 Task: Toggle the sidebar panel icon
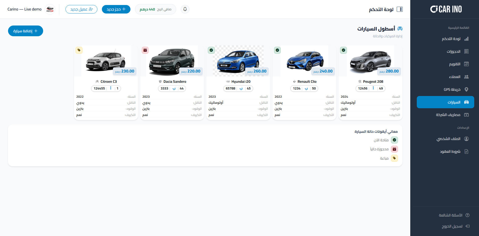pyautogui.click(x=400, y=9)
